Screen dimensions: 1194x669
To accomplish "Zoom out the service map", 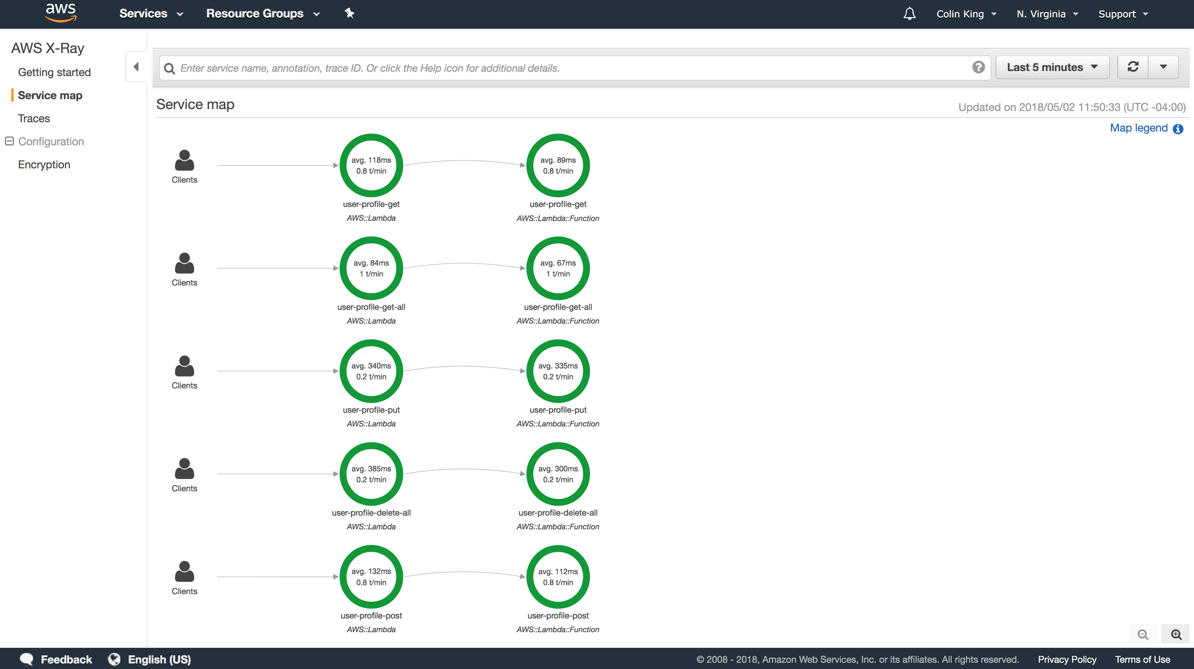I will tap(1143, 634).
